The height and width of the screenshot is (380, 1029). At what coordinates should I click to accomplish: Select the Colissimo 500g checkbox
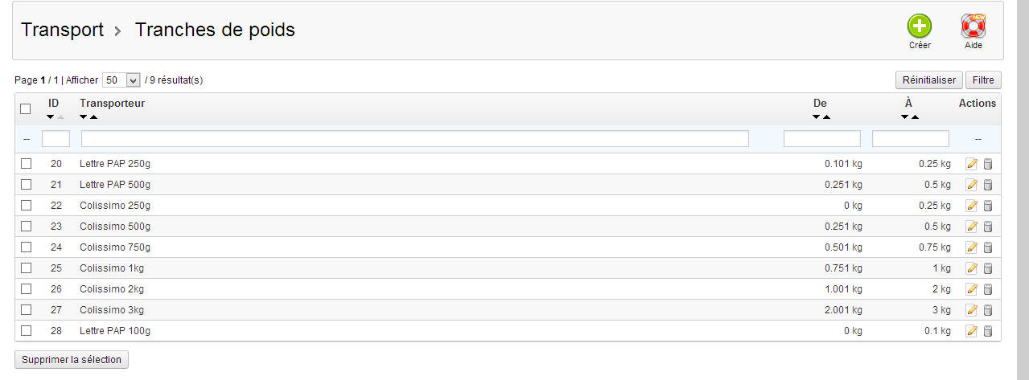coord(26,227)
